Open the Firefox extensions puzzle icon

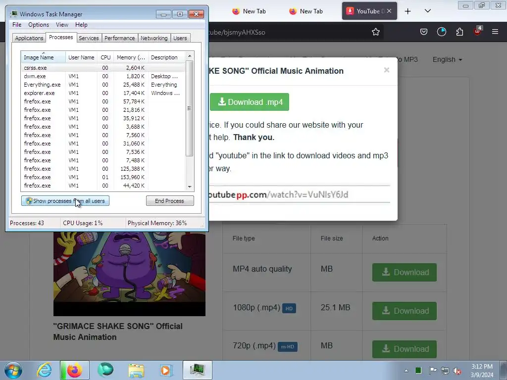coord(459,32)
